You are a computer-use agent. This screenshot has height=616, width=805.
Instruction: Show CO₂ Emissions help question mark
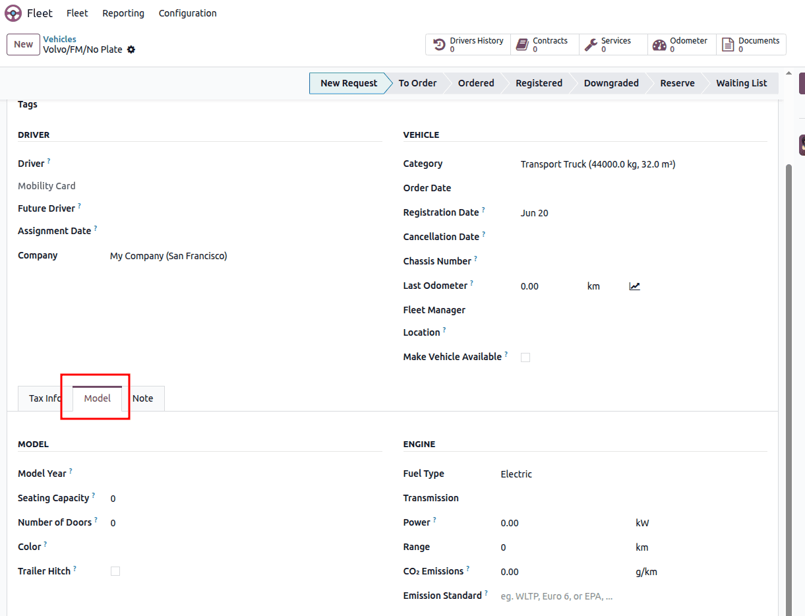(x=468, y=569)
